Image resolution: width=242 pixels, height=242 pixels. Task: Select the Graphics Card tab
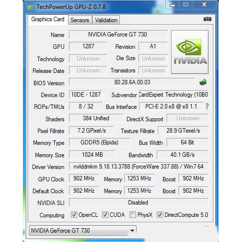[48, 19]
